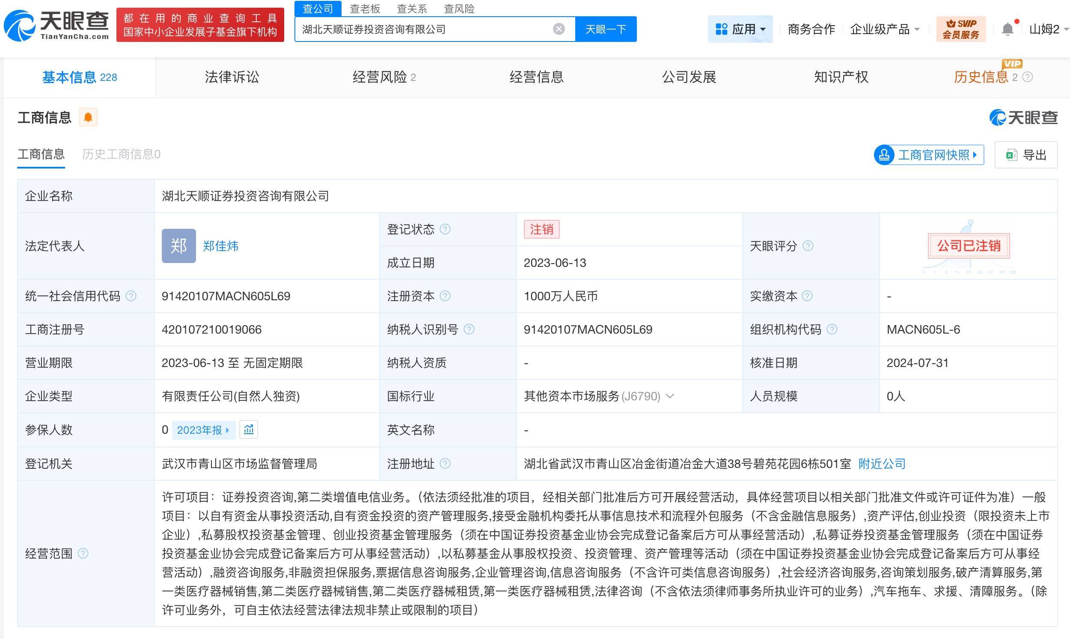Click help icon next to 登记状态
The image size is (1070, 639).
click(x=445, y=229)
